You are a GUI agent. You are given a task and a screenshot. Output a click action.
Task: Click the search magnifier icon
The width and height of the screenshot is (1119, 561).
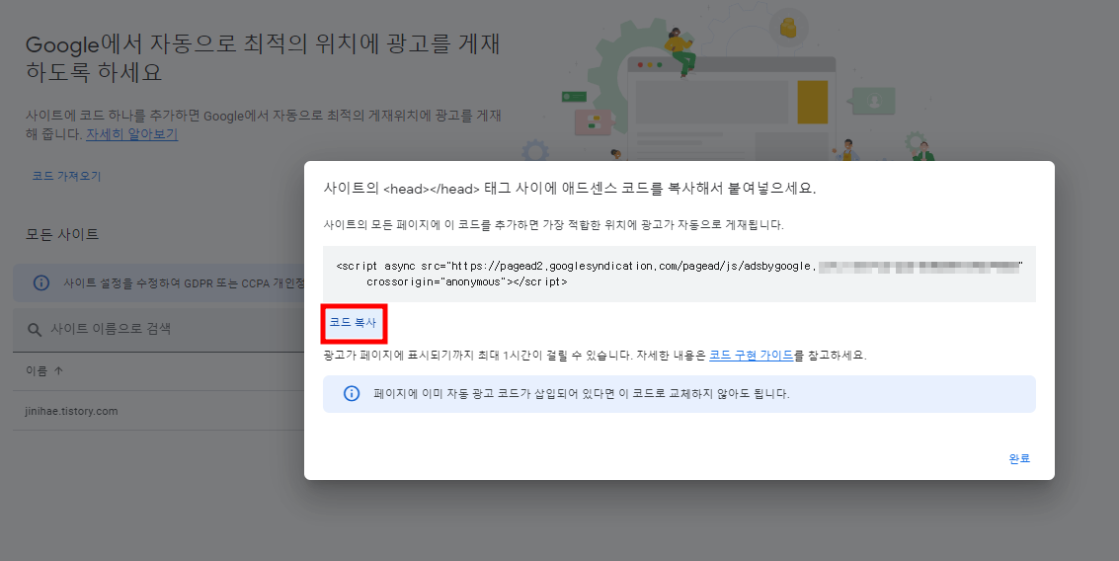tap(35, 329)
